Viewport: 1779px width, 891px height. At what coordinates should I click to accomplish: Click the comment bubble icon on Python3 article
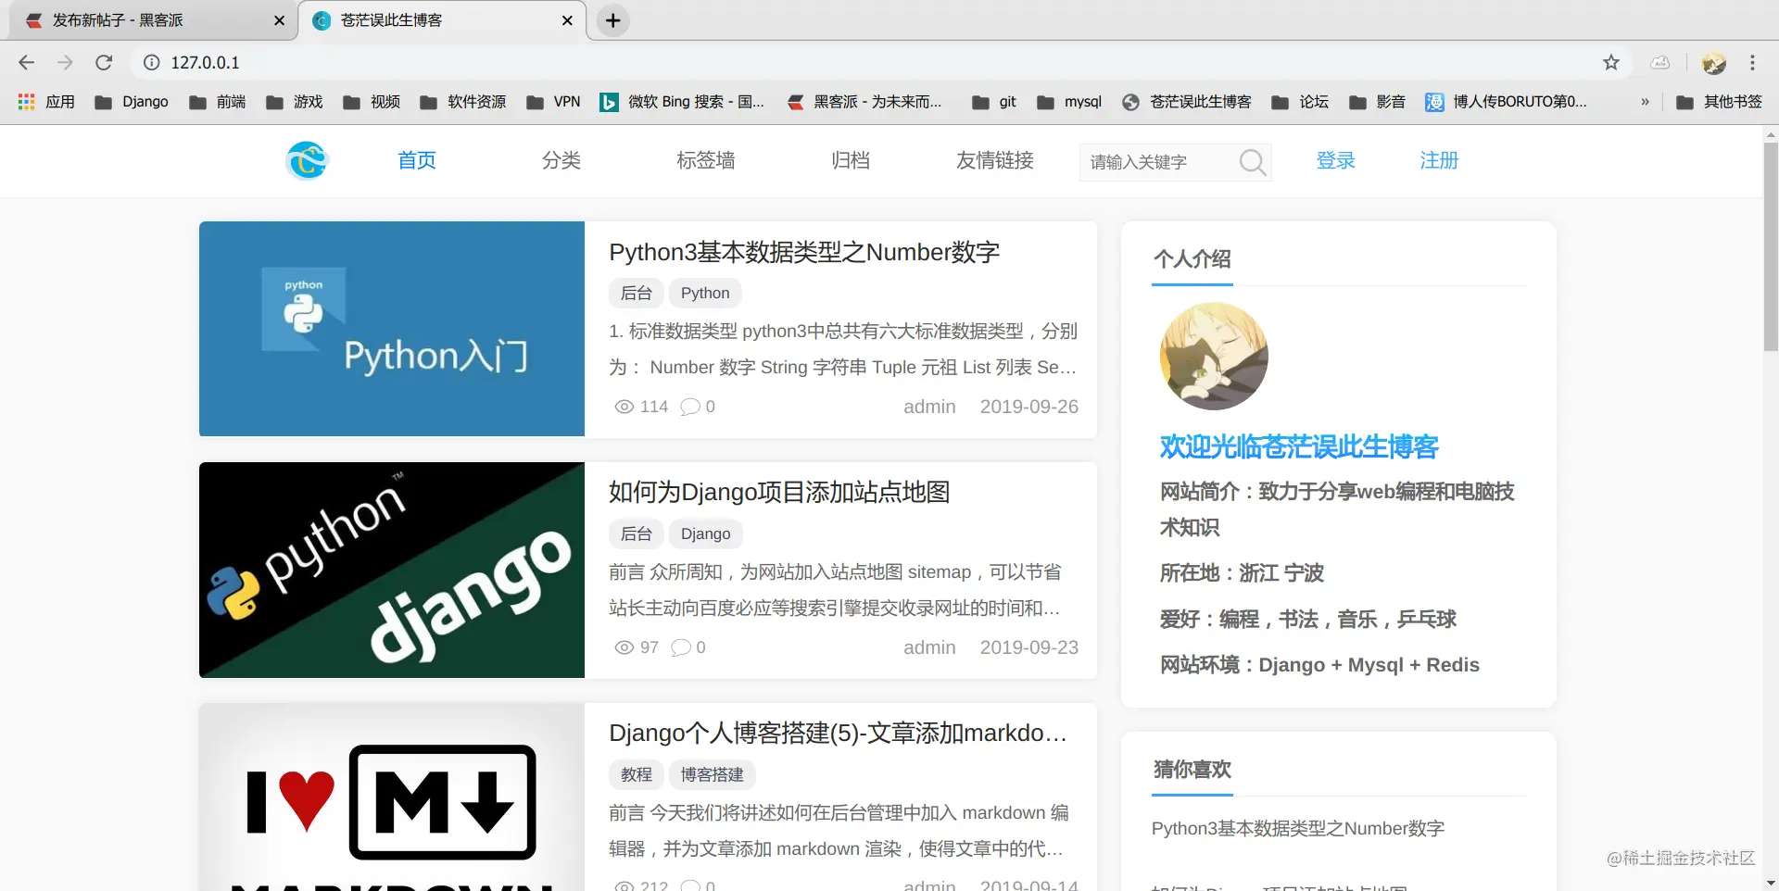pos(690,407)
